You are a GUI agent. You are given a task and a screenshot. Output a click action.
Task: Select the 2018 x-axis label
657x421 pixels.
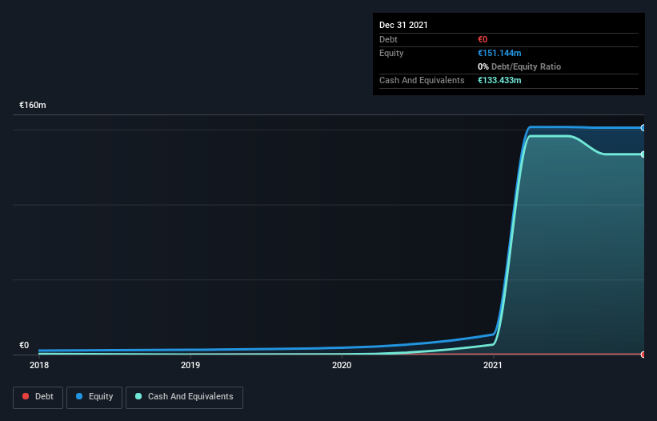tap(39, 365)
